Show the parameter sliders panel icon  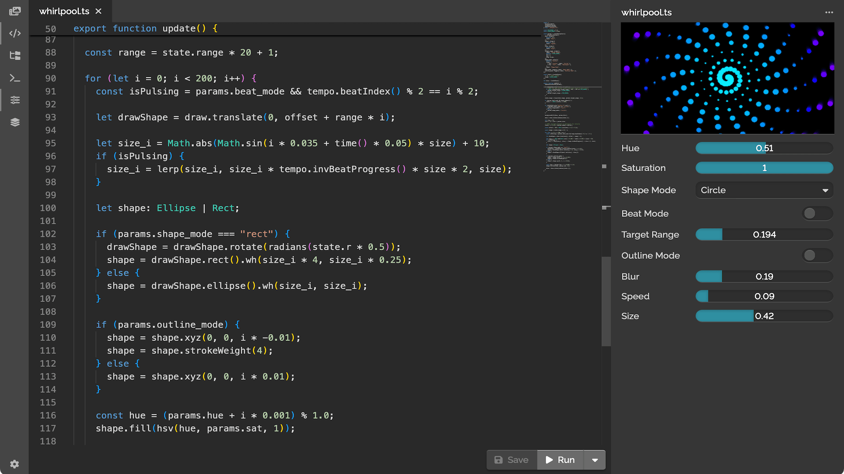(x=15, y=100)
